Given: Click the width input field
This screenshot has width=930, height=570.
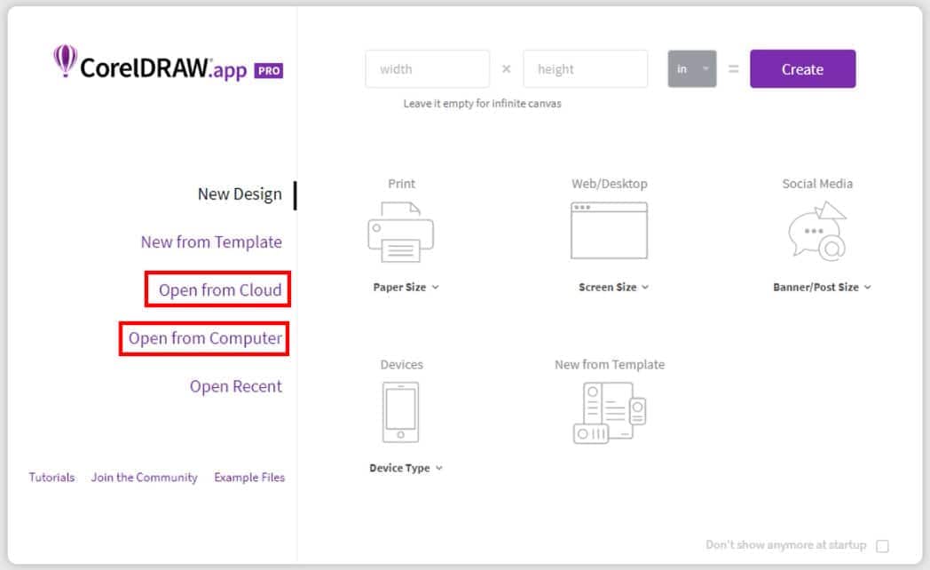Looking at the screenshot, I should coord(427,68).
